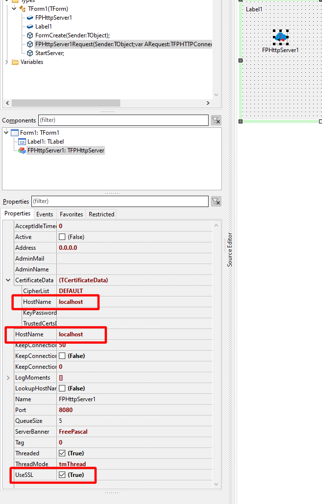Select StartServer procedure in code explorer
322x504 pixels.
(x=50, y=53)
